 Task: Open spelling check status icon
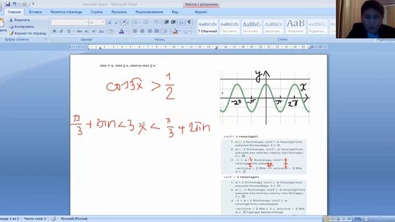pos(54,219)
